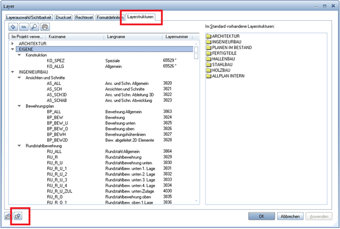Select the Layerstrukturen tab
Screen dimensions: 340x229
[x=140, y=17]
